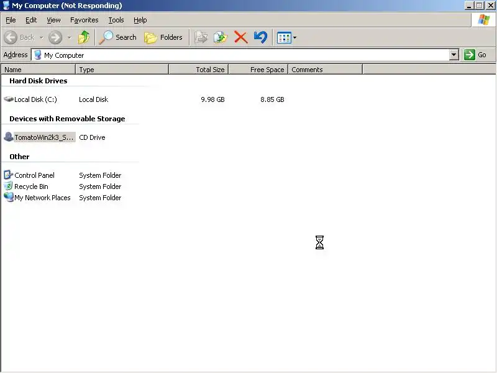The image size is (497, 373).
Task: Sort by the Free Space column
Action: point(258,70)
